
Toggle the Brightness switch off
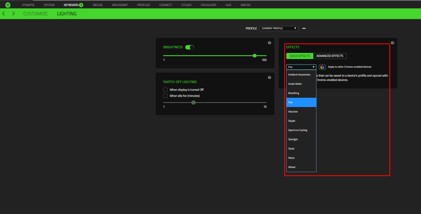(x=190, y=47)
